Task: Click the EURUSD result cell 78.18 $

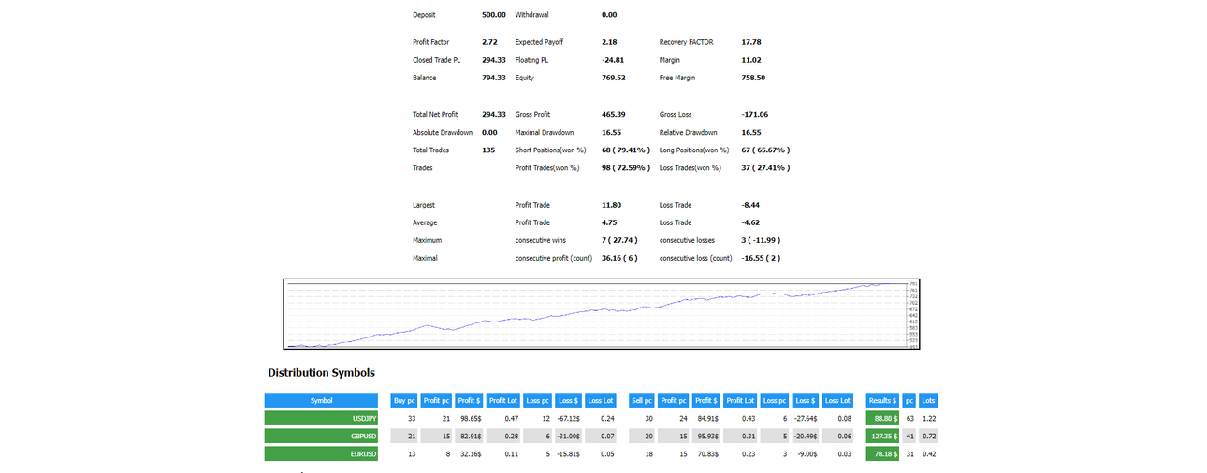Action: (882, 453)
